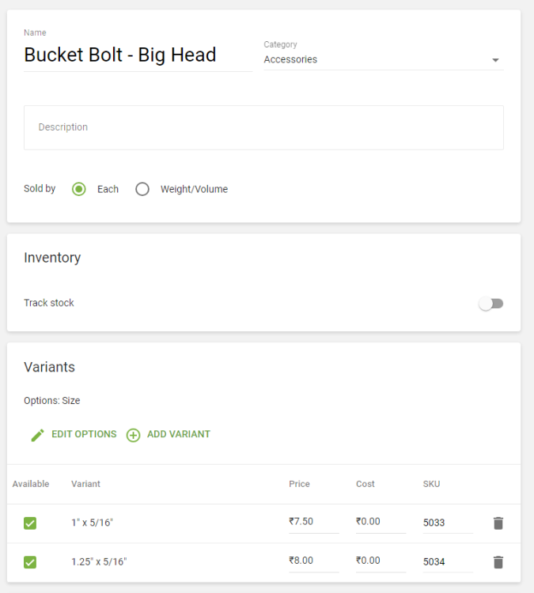Image resolution: width=534 pixels, height=593 pixels.
Task: Click the plus circle icon for Add Variant
Action: [x=134, y=435]
